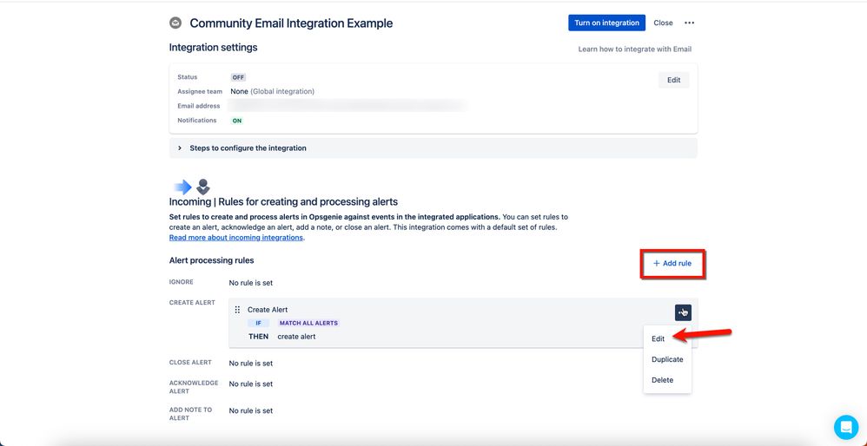Click the incoming arrow and Opsgenie icon
The image size is (867, 446).
(x=192, y=187)
